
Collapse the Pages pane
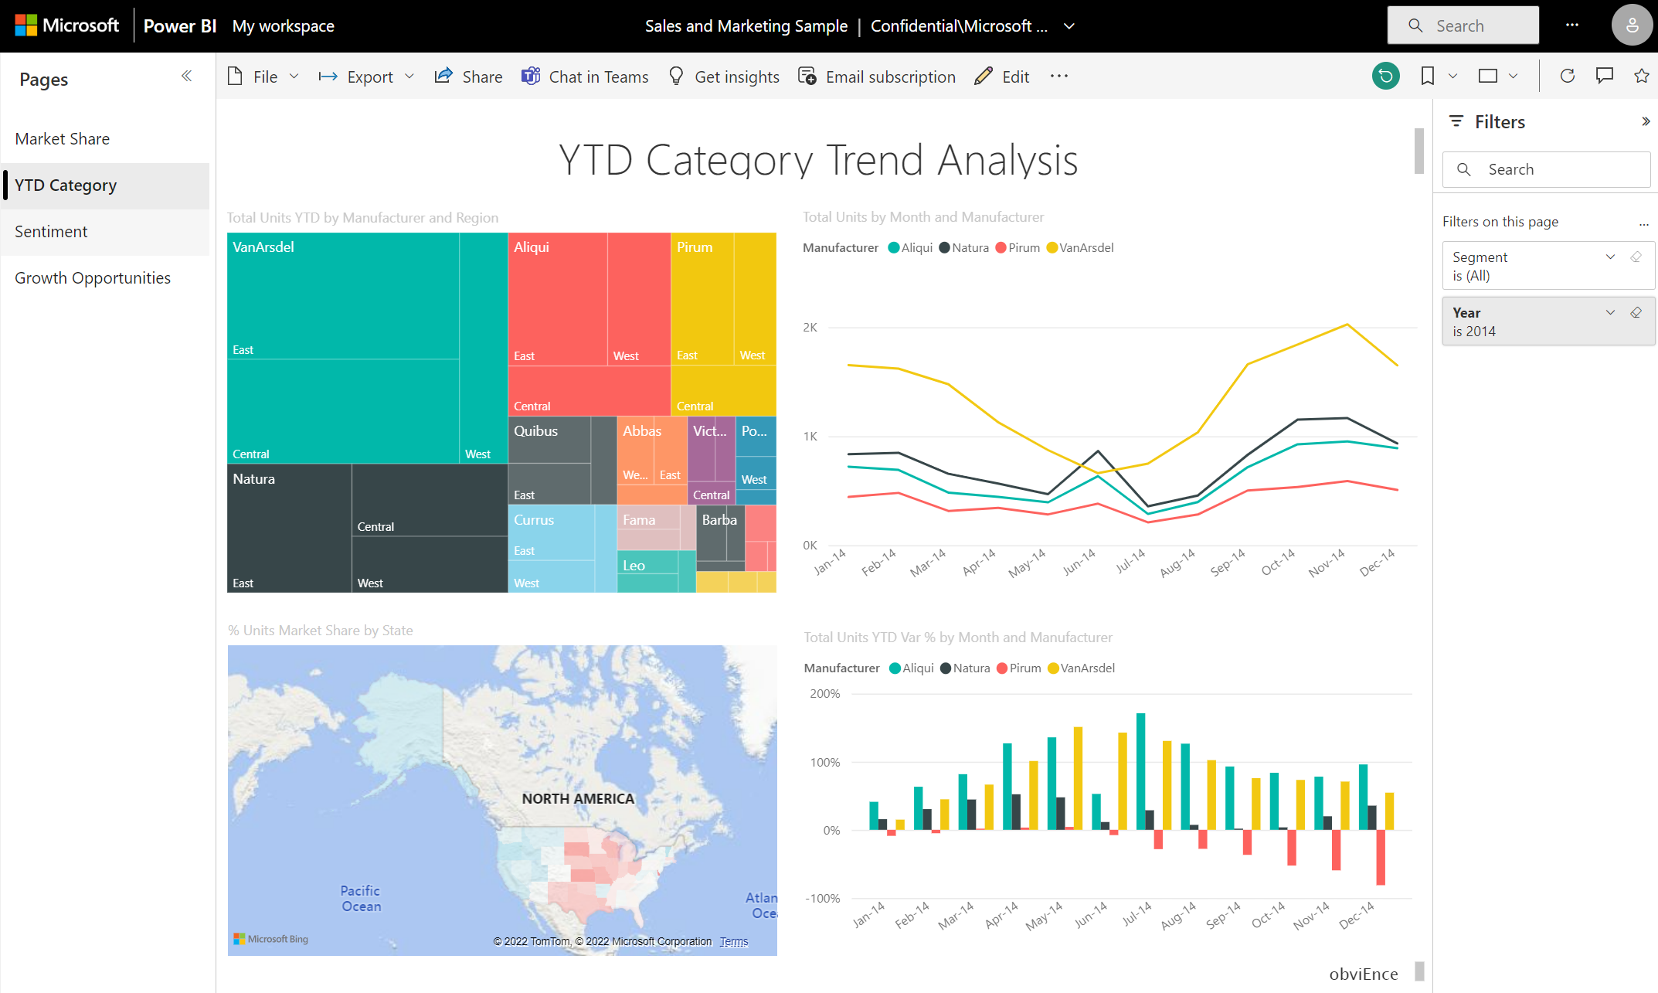pyautogui.click(x=186, y=76)
